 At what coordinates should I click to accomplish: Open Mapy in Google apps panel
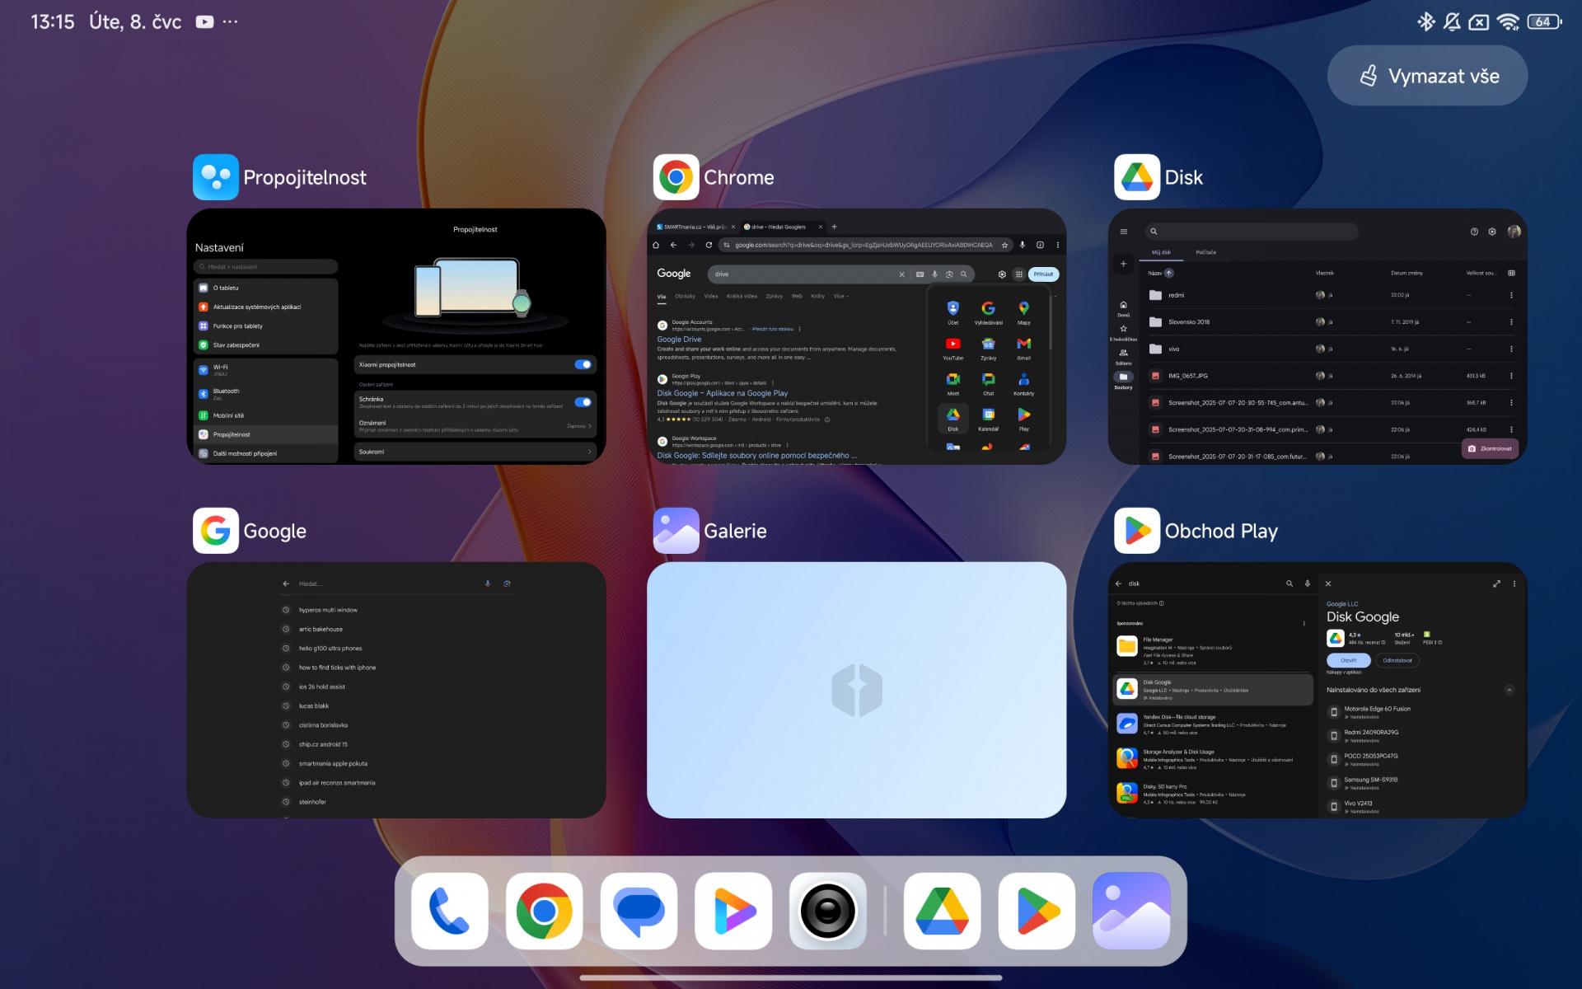pyautogui.click(x=1023, y=313)
